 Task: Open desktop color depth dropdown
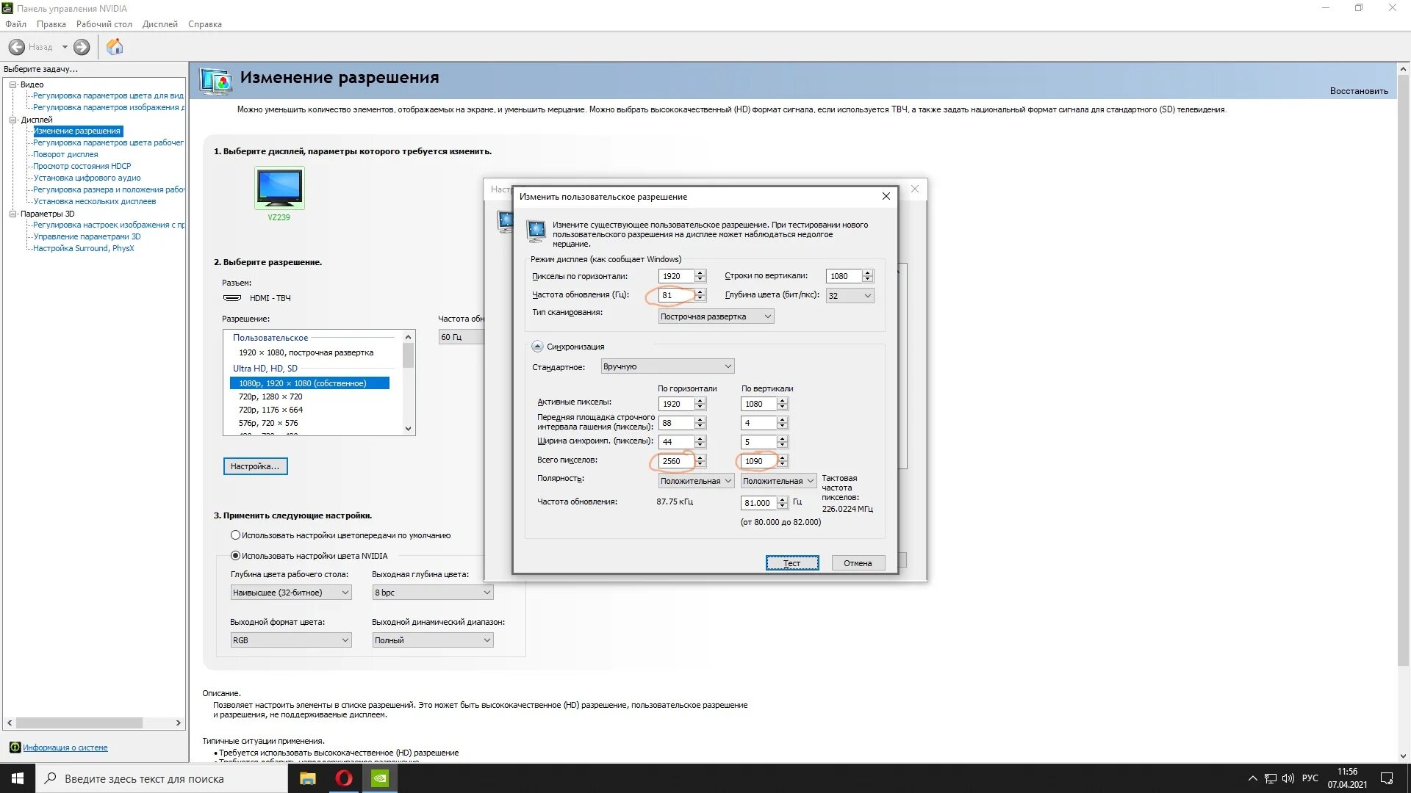tap(291, 593)
